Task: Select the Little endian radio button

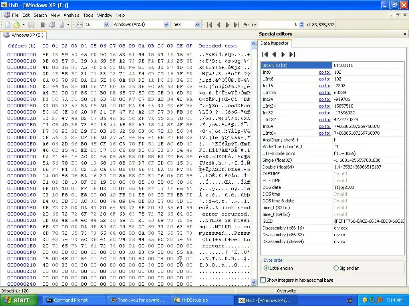Action: (266, 268)
